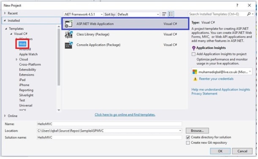Check Create new Git repository
Screen dimensions: 258x159
click(x=188, y=143)
